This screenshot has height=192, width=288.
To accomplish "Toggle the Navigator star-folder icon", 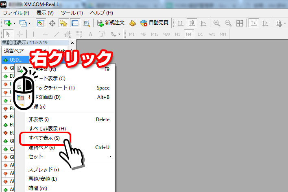I will coord(63,23).
